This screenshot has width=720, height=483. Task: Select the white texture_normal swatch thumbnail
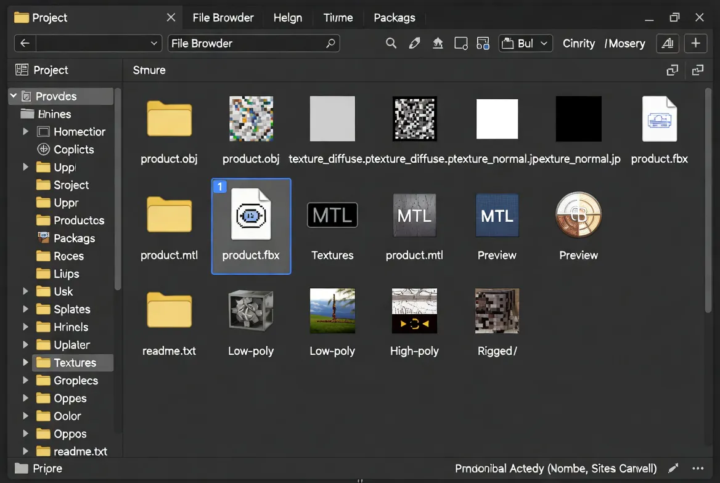tap(497, 118)
